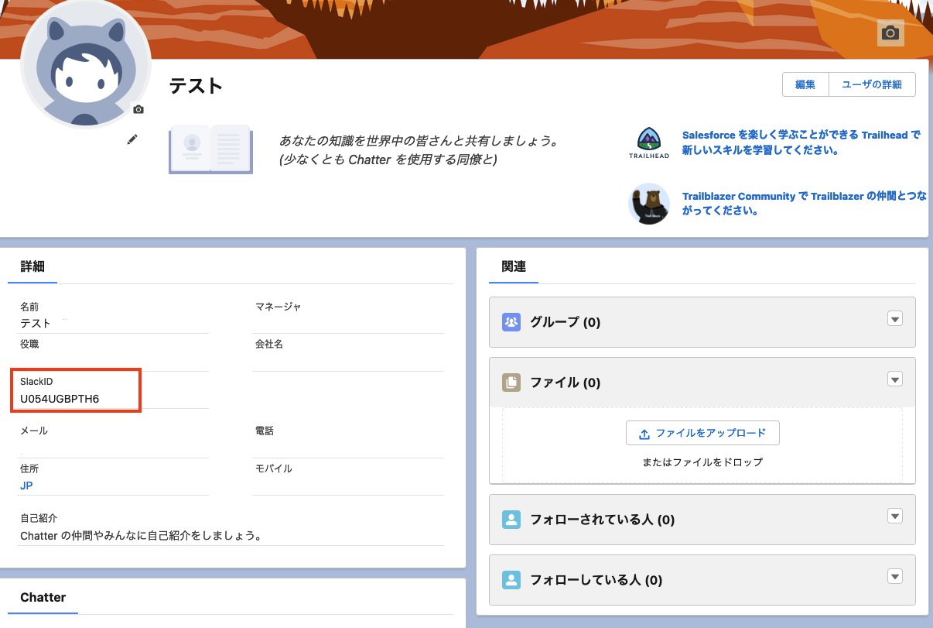The height and width of the screenshot is (628, 933).
Task: Open the JP address link
Action: click(x=26, y=486)
